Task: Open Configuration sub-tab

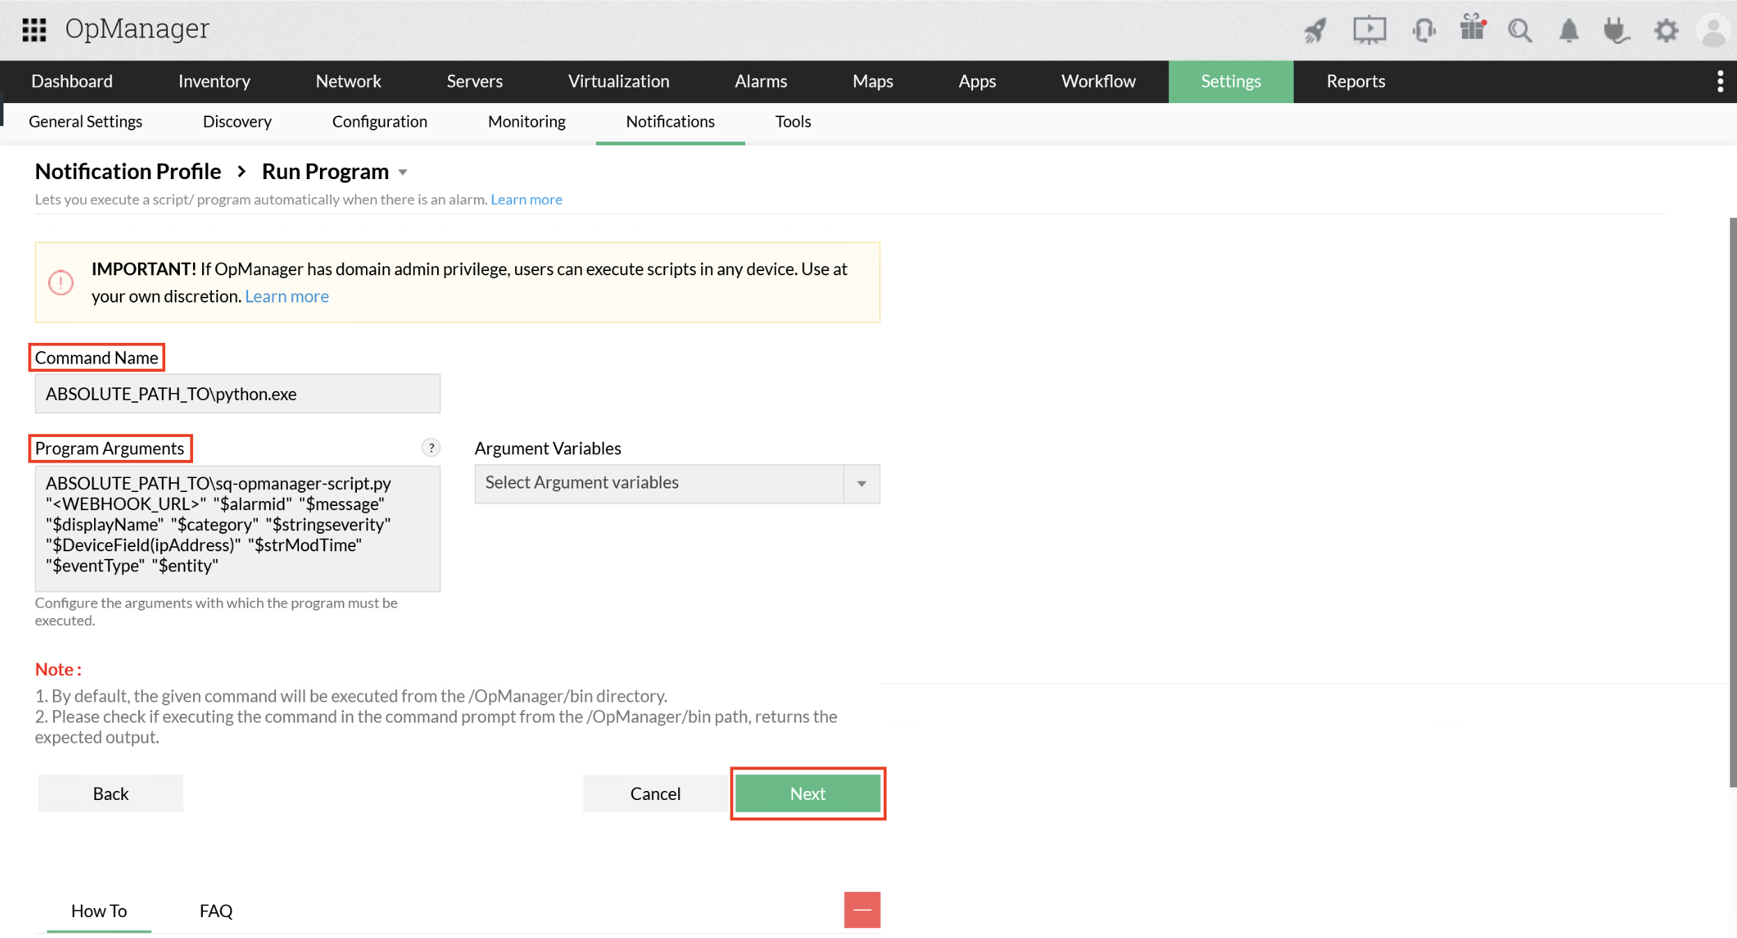Action: pyautogui.click(x=379, y=121)
